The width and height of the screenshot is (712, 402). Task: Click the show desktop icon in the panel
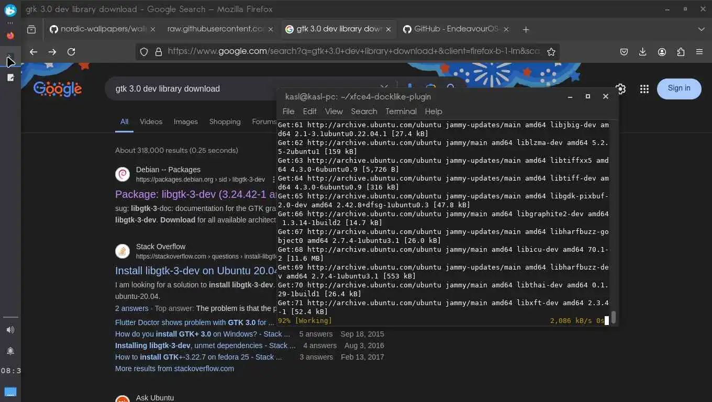pyautogui.click(x=10, y=392)
